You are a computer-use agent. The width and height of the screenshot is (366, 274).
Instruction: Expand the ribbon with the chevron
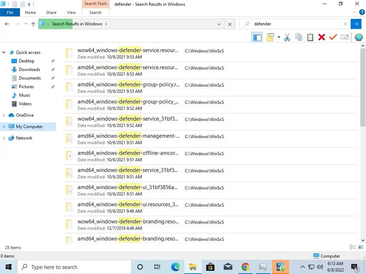(354, 12)
